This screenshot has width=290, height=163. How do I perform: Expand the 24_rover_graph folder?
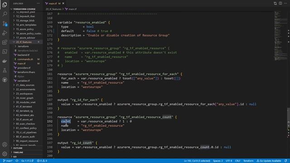[x=24, y=98]
